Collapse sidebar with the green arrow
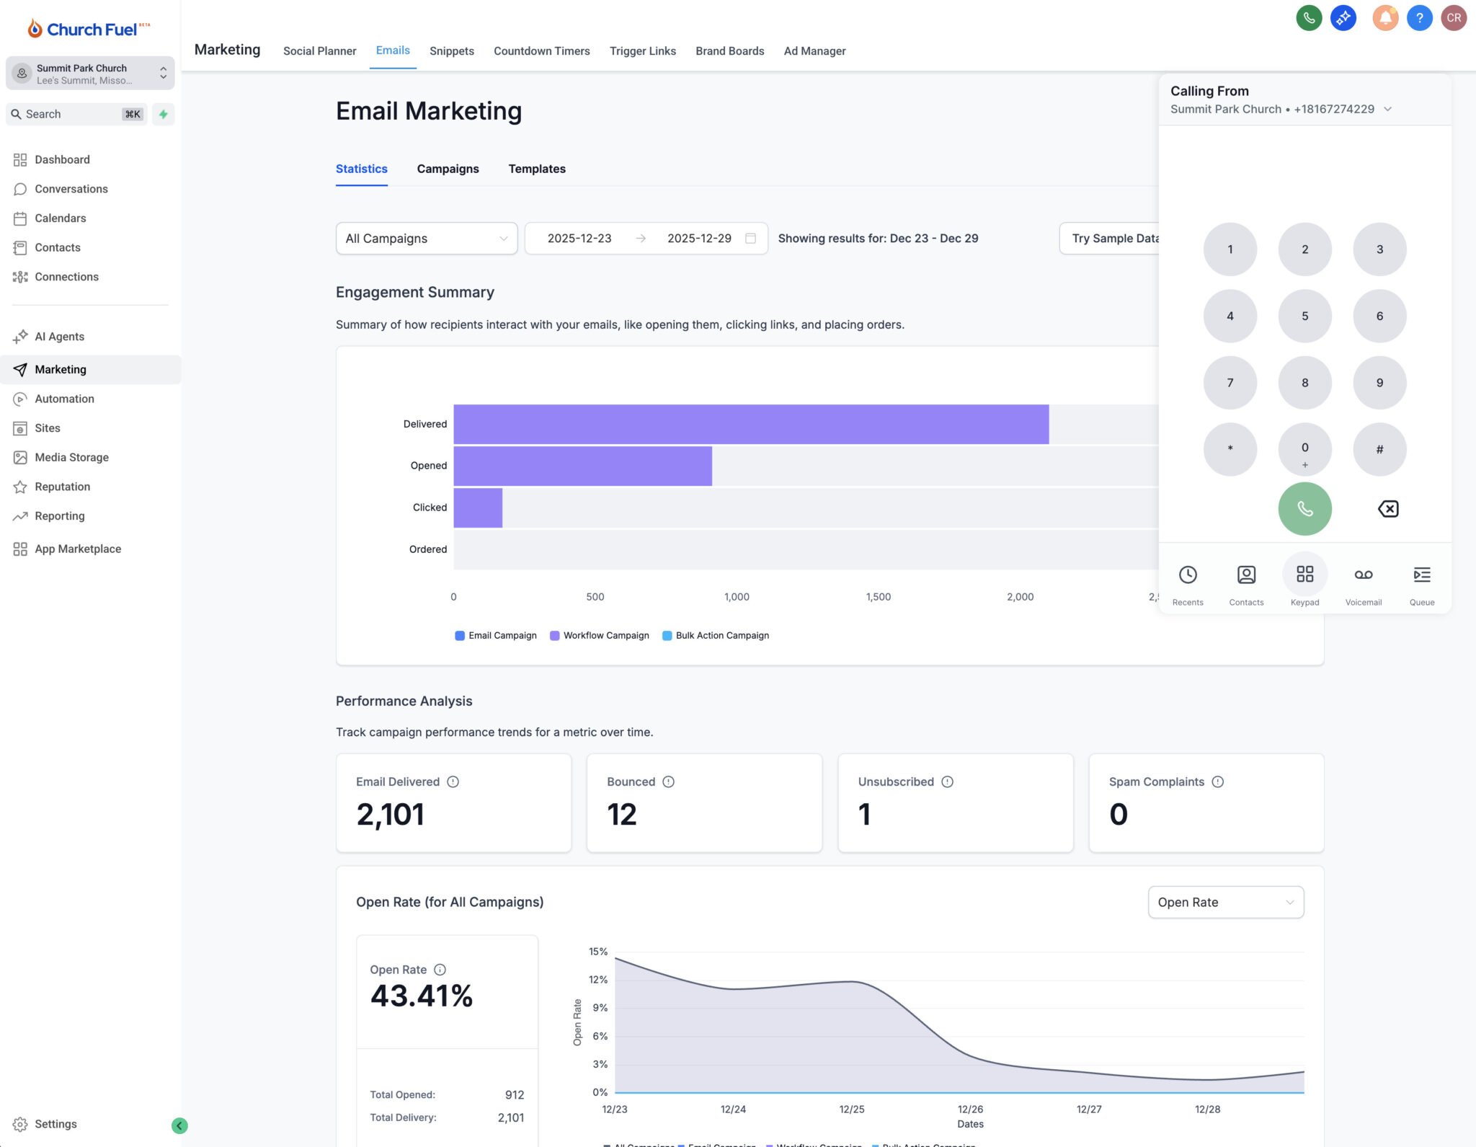The image size is (1476, 1147). pyautogui.click(x=179, y=1125)
